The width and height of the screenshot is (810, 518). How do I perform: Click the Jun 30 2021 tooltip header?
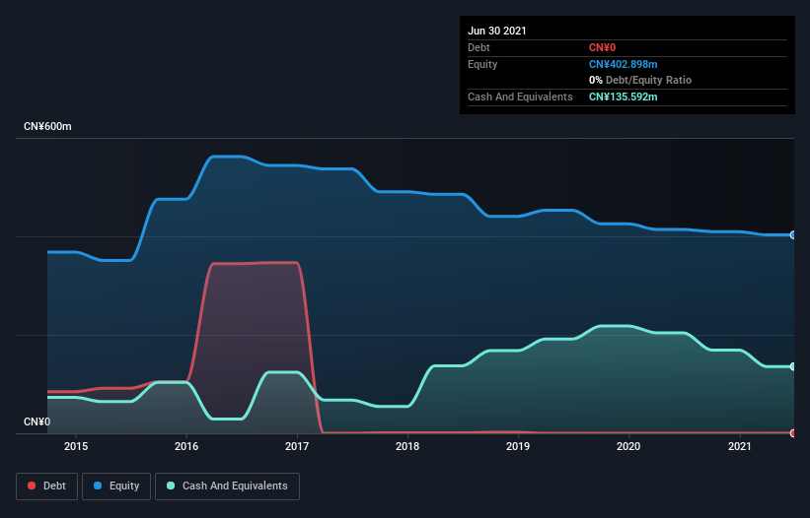(x=497, y=31)
